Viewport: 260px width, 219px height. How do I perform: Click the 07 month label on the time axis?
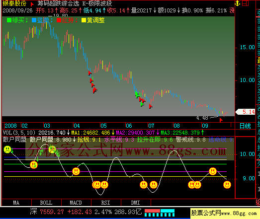(x=151, y=126)
